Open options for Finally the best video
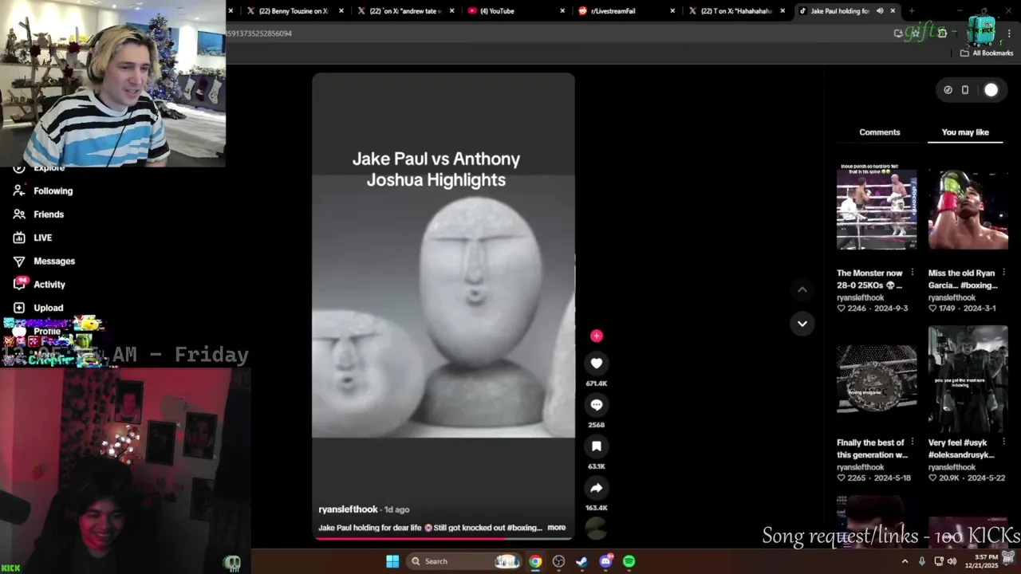This screenshot has height=574, width=1021. [x=913, y=442]
